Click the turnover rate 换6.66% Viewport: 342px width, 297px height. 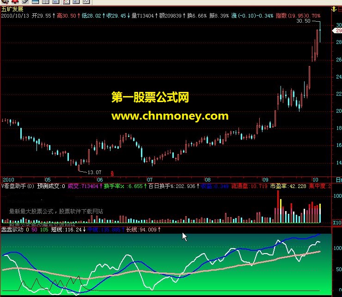pos(196,16)
